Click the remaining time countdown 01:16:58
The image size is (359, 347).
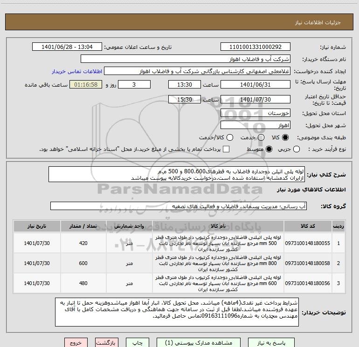point(86,84)
